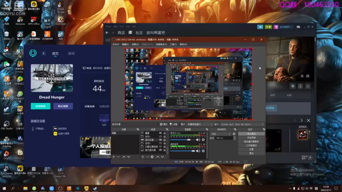Image resolution: width=342 pixels, height=192 pixels.
Task: Adjust transition duration stepper arrows
Action: pyautogui.click(x=234, y=138)
